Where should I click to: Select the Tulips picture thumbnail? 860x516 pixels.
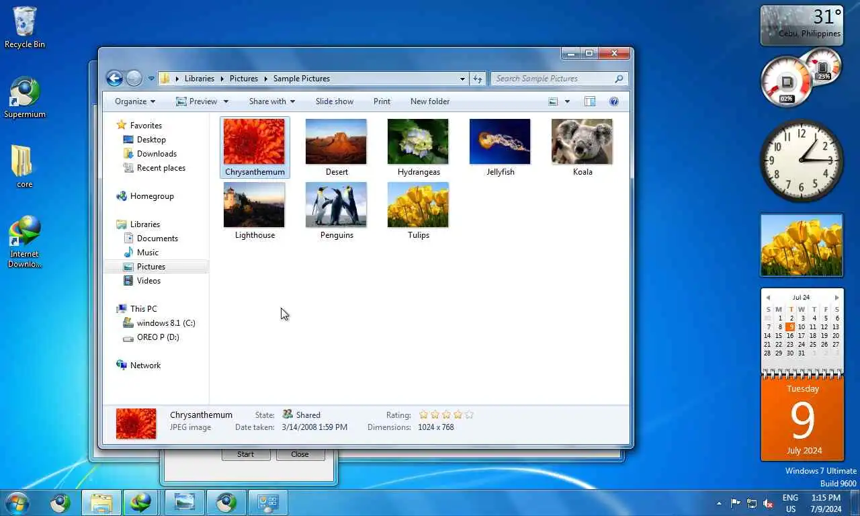pos(418,205)
